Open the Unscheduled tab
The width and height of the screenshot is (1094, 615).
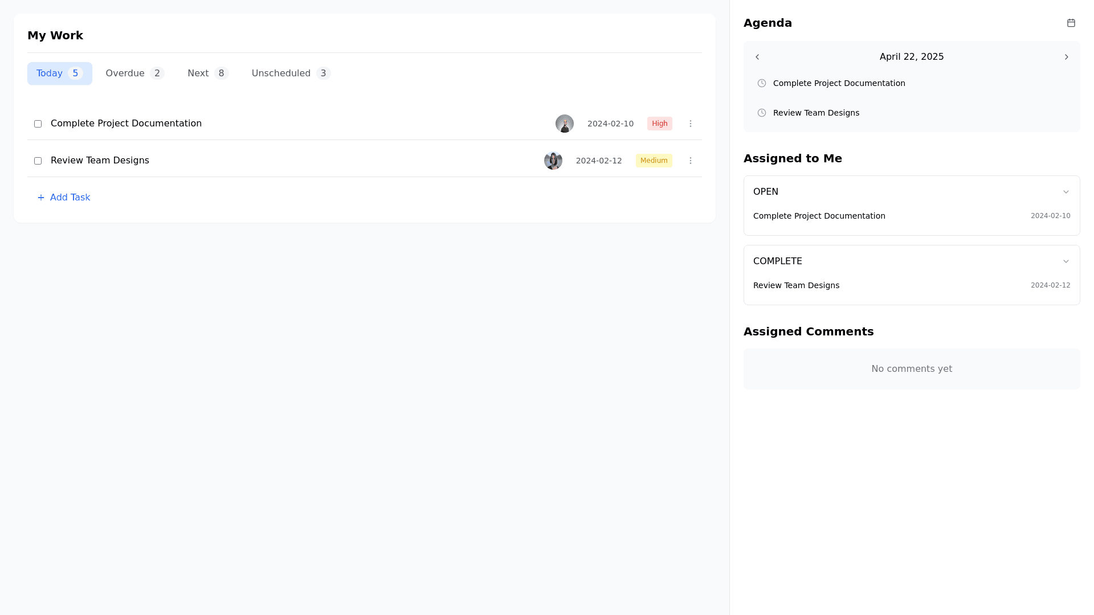[x=291, y=73]
